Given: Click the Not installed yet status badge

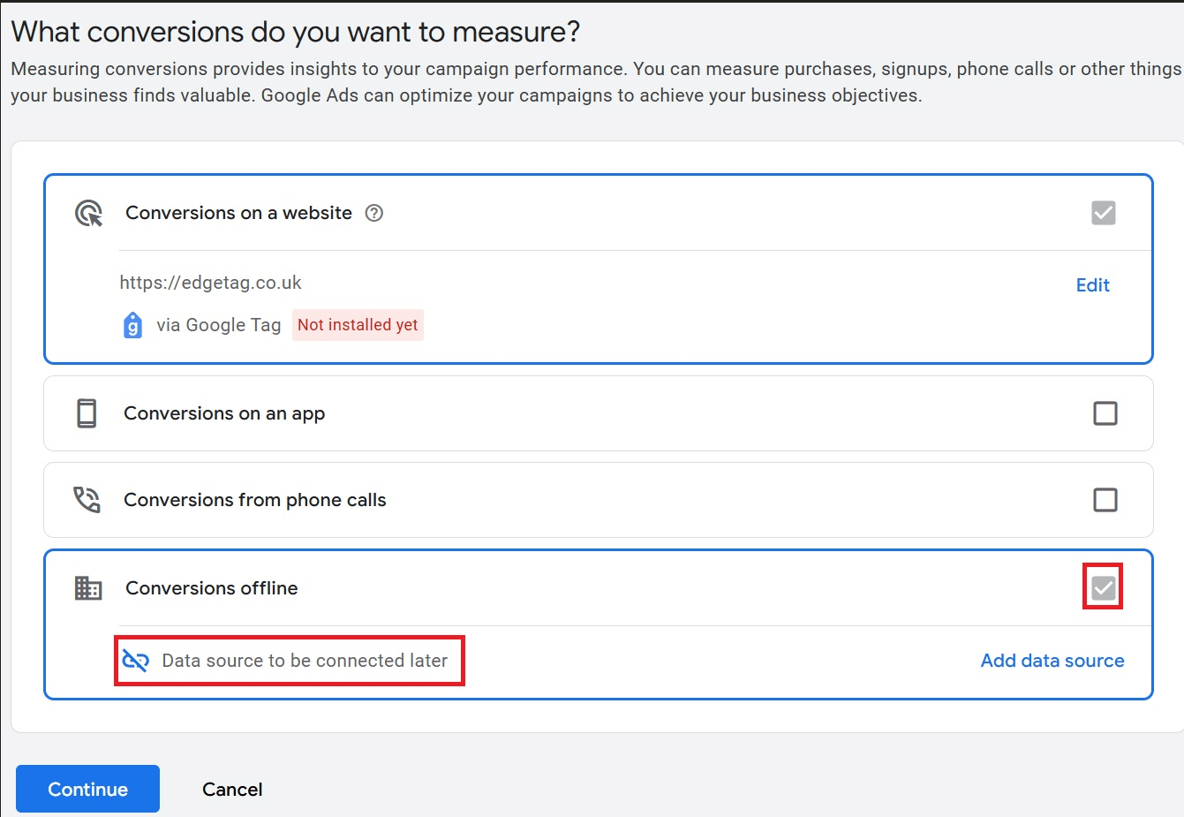Looking at the screenshot, I should coord(358,325).
